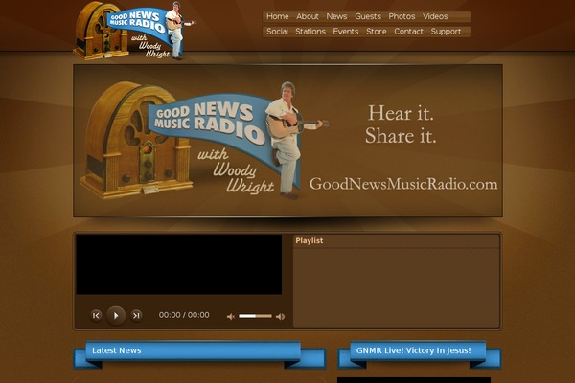575x383 pixels.
Task: Visit the Store page
Action: point(377,32)
